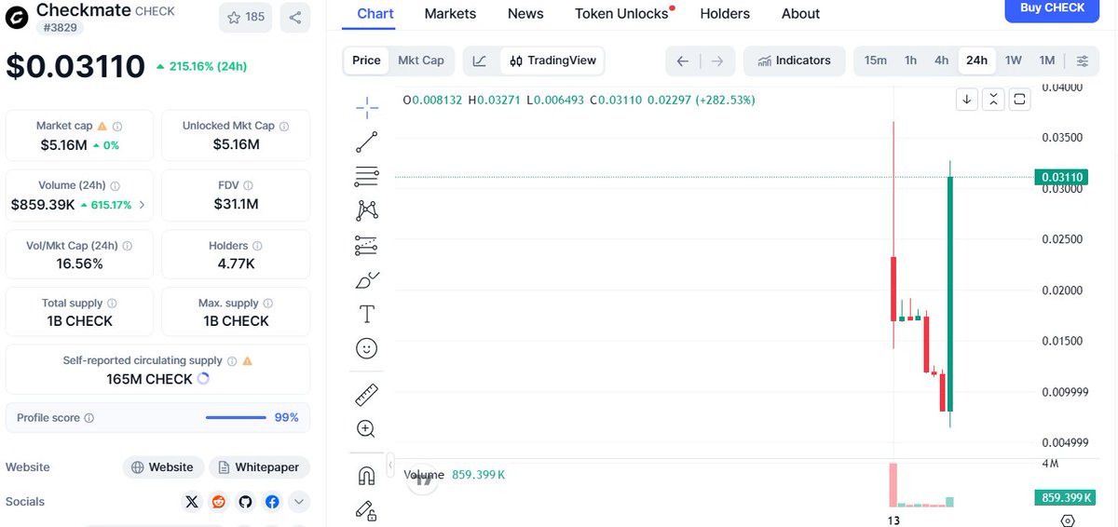Viewport: 1118px width, 527px height.
Task: Toggle lock all drawing tools
Action: (x=366, y=510)
